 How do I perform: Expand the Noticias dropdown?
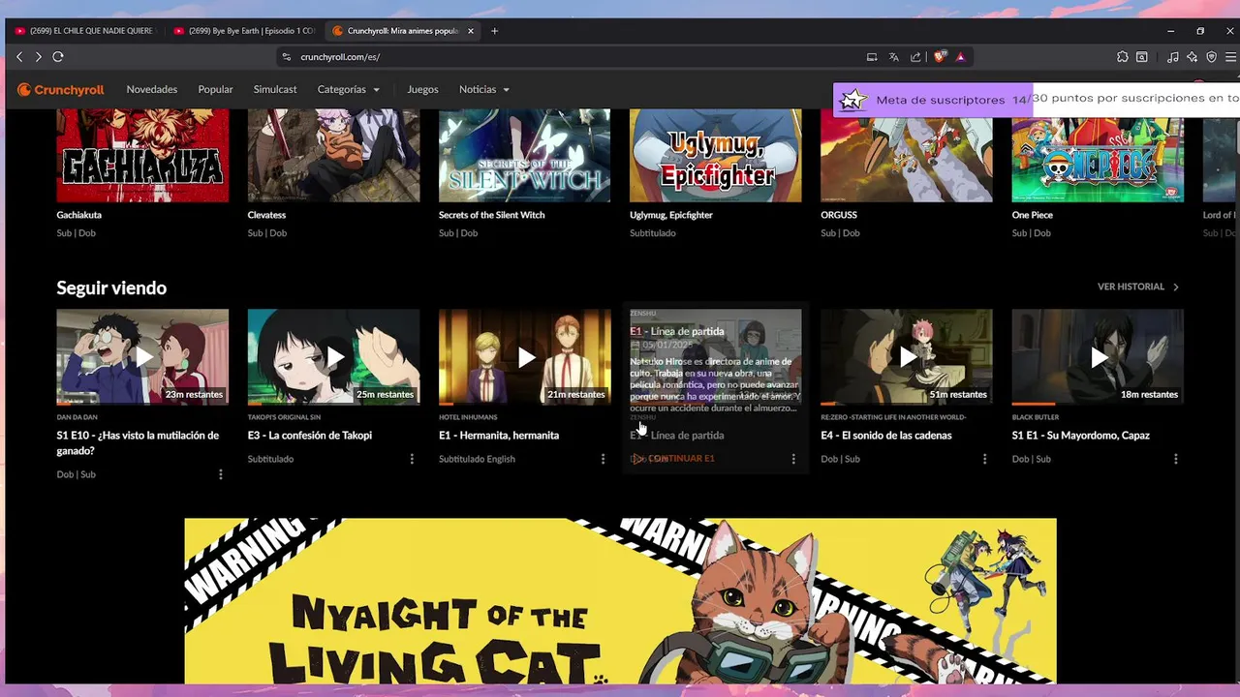484,89
